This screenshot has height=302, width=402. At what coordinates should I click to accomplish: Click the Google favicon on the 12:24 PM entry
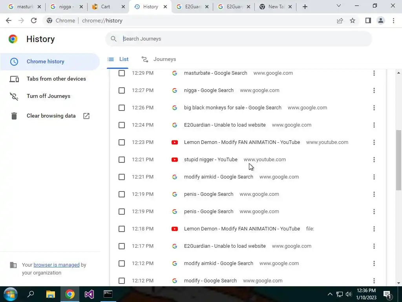coord(175,125)
